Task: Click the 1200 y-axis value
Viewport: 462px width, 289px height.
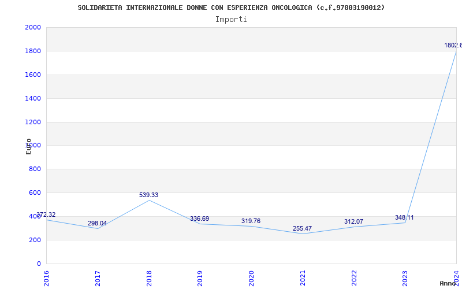Action: coord(33,122)
